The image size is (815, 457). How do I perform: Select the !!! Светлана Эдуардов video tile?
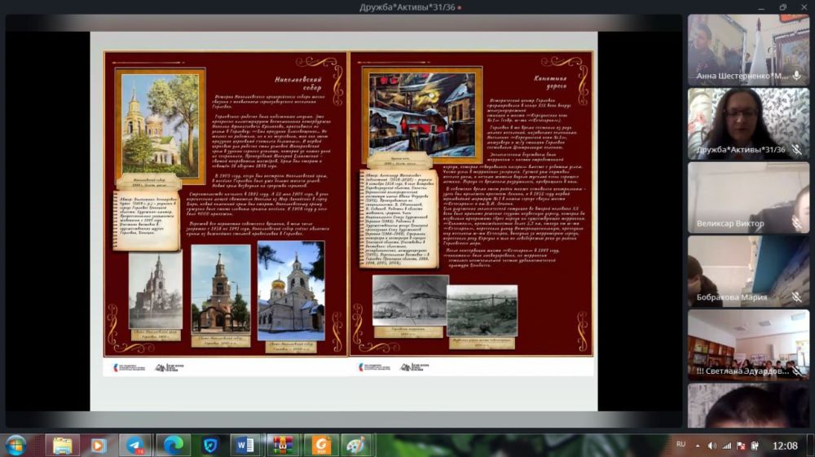(748, 345)
